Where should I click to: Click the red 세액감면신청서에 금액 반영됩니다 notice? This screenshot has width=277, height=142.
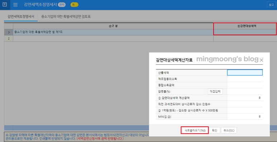point(100,139)
